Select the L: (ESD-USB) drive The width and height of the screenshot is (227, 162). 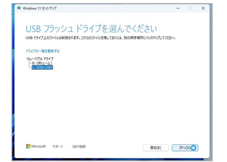point(43,67)
